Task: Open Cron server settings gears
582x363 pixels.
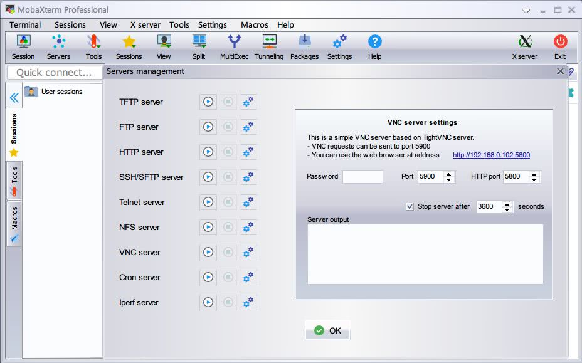Action: tap(248, 277)
